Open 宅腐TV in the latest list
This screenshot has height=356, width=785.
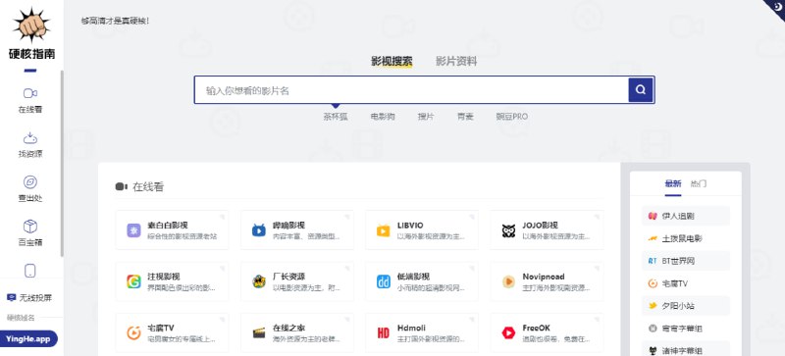(685, 283)
